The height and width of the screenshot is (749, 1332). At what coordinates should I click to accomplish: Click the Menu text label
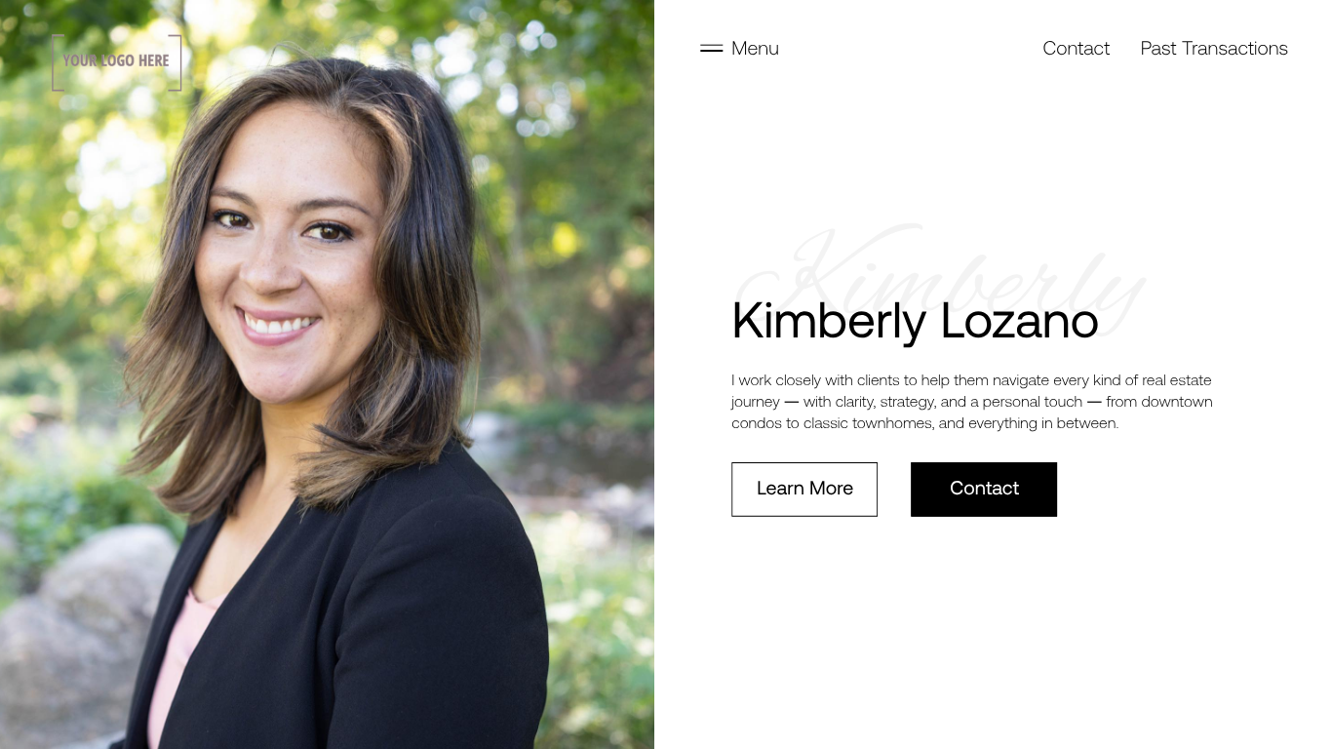pyautogui.click(x=755, y=49)
